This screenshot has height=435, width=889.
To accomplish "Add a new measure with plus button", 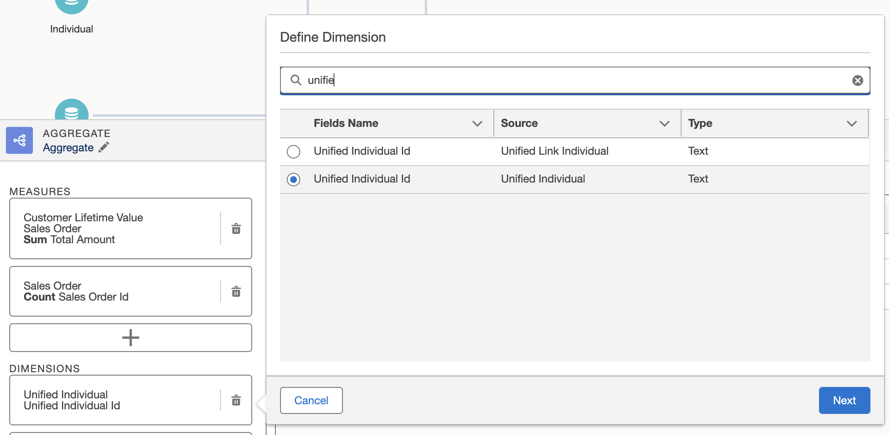I will tap(131, 338).
